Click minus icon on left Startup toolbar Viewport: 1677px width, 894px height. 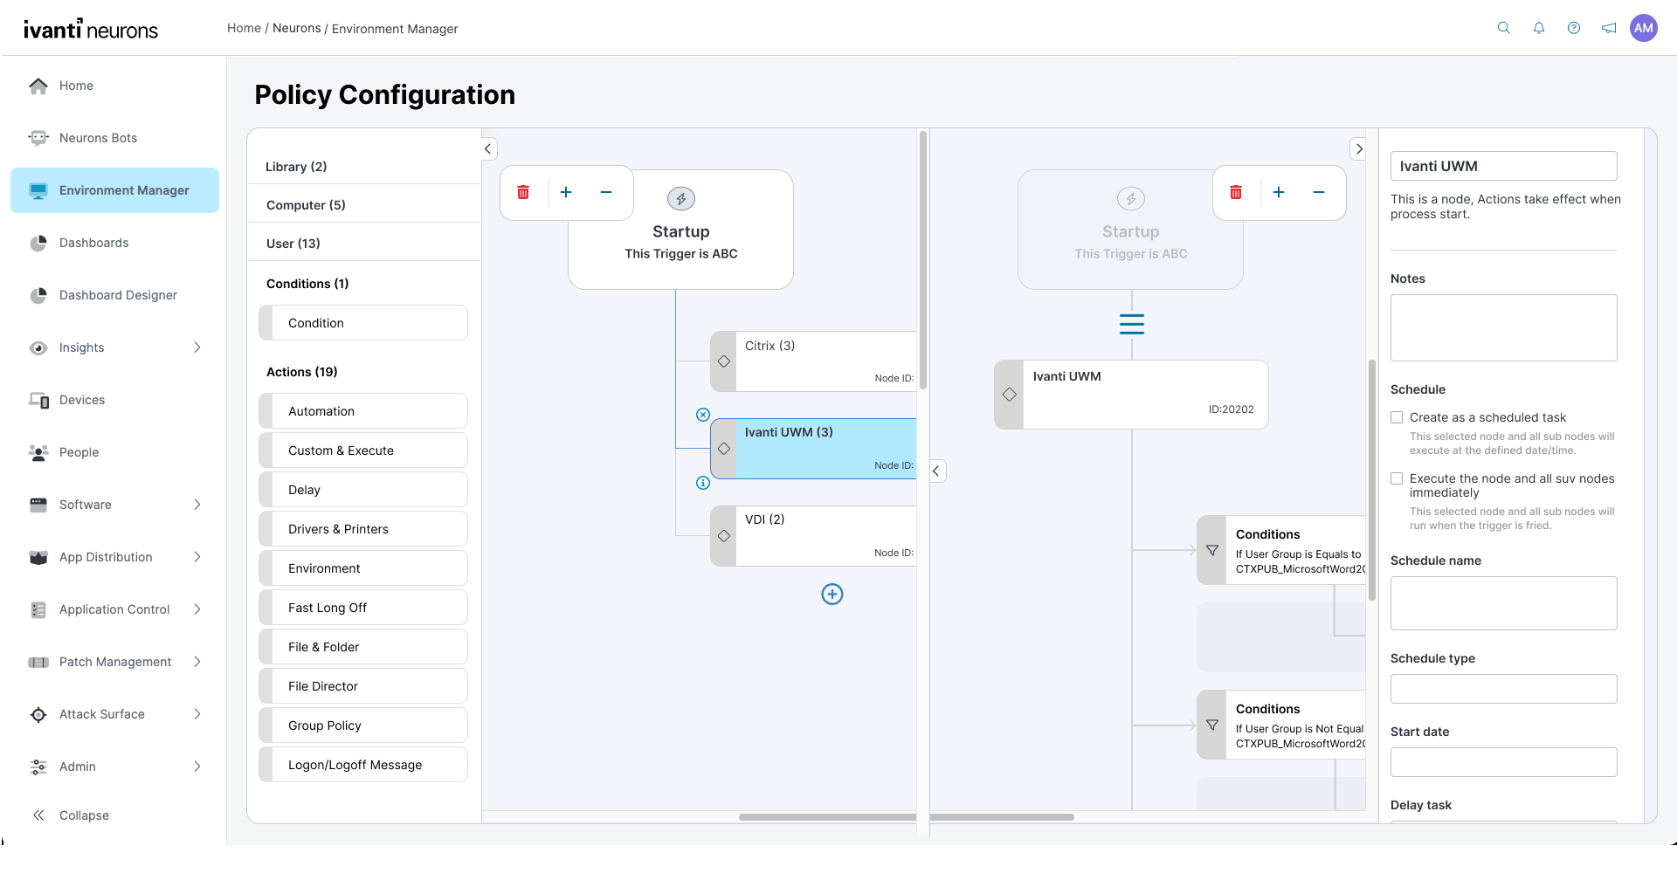[x=606, y=192]
